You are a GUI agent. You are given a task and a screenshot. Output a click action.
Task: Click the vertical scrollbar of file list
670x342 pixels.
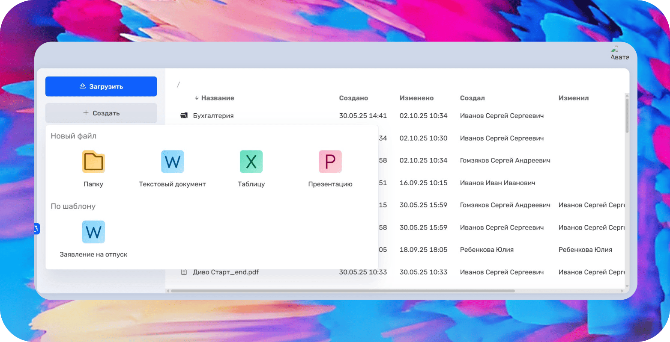point(627,115)
